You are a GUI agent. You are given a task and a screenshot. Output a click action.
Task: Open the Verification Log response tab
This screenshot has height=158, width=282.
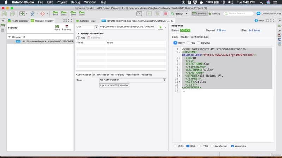[x=200, y=37]
